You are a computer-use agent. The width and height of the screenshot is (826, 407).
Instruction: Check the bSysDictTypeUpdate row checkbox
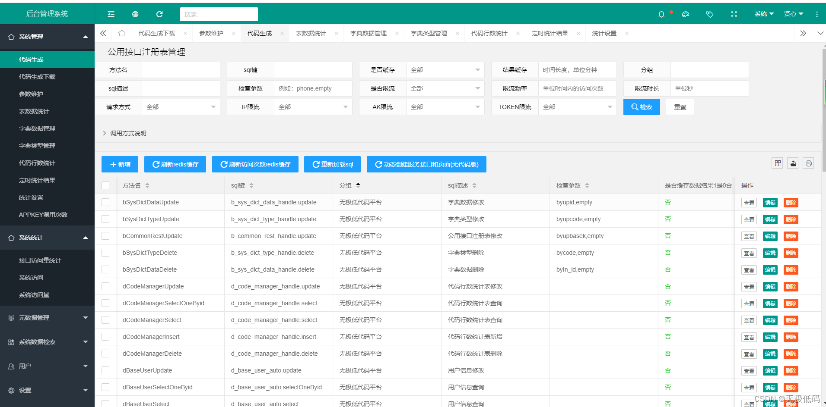[105, 219]
